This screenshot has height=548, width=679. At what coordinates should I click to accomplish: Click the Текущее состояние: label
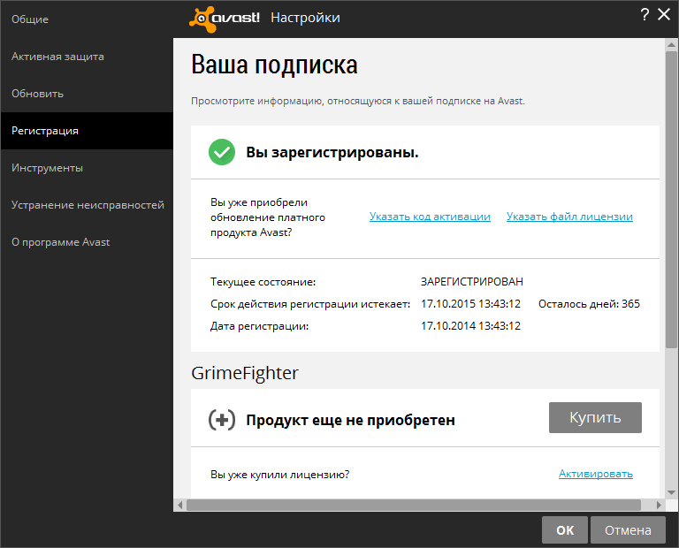click(263, 282)
